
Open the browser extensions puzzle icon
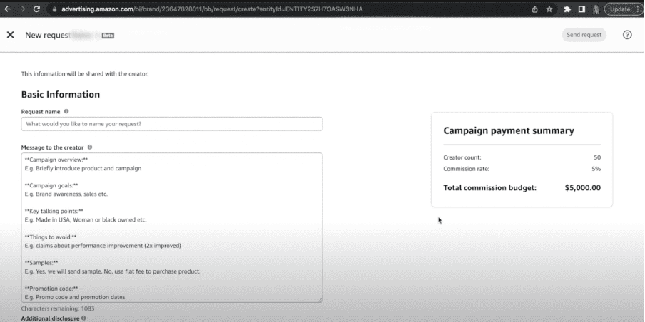point(567,9)
